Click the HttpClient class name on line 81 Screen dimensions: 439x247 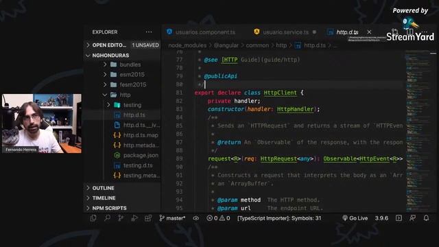point(280,93)
